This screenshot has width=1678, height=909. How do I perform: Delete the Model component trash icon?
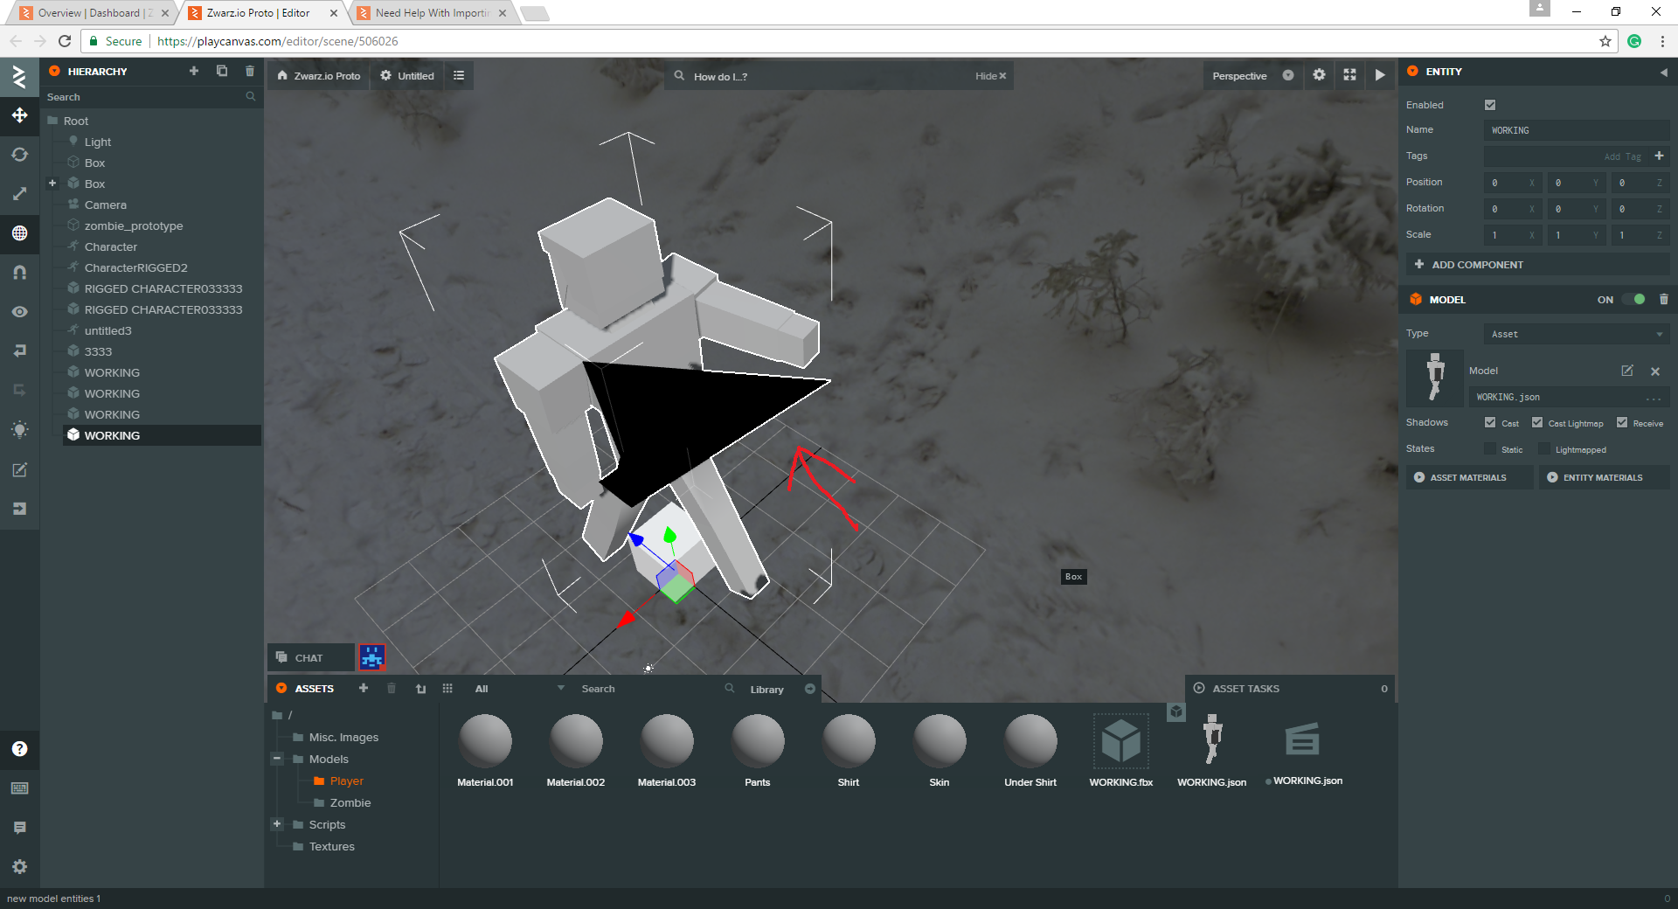coord(1663,299)
